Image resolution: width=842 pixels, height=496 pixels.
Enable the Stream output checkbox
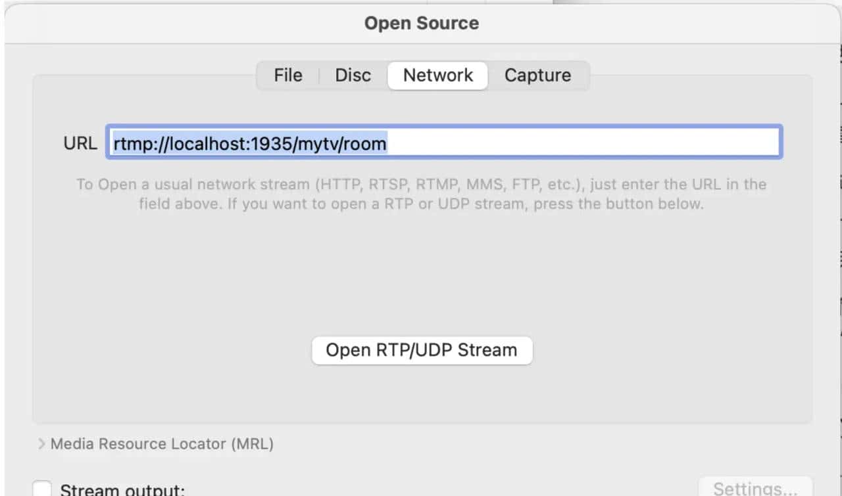click(43, 489)
